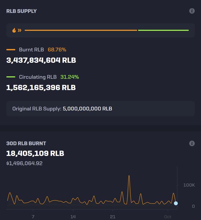Click the green circulating segment of supply bar

tap(163, 30)
